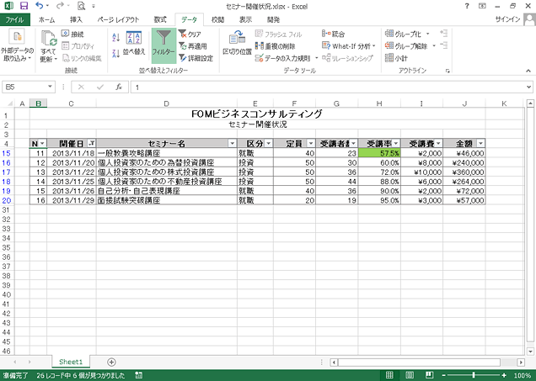Open the ファイル (File) tab
Screen dimensions: 536x381
coord(14,20)
